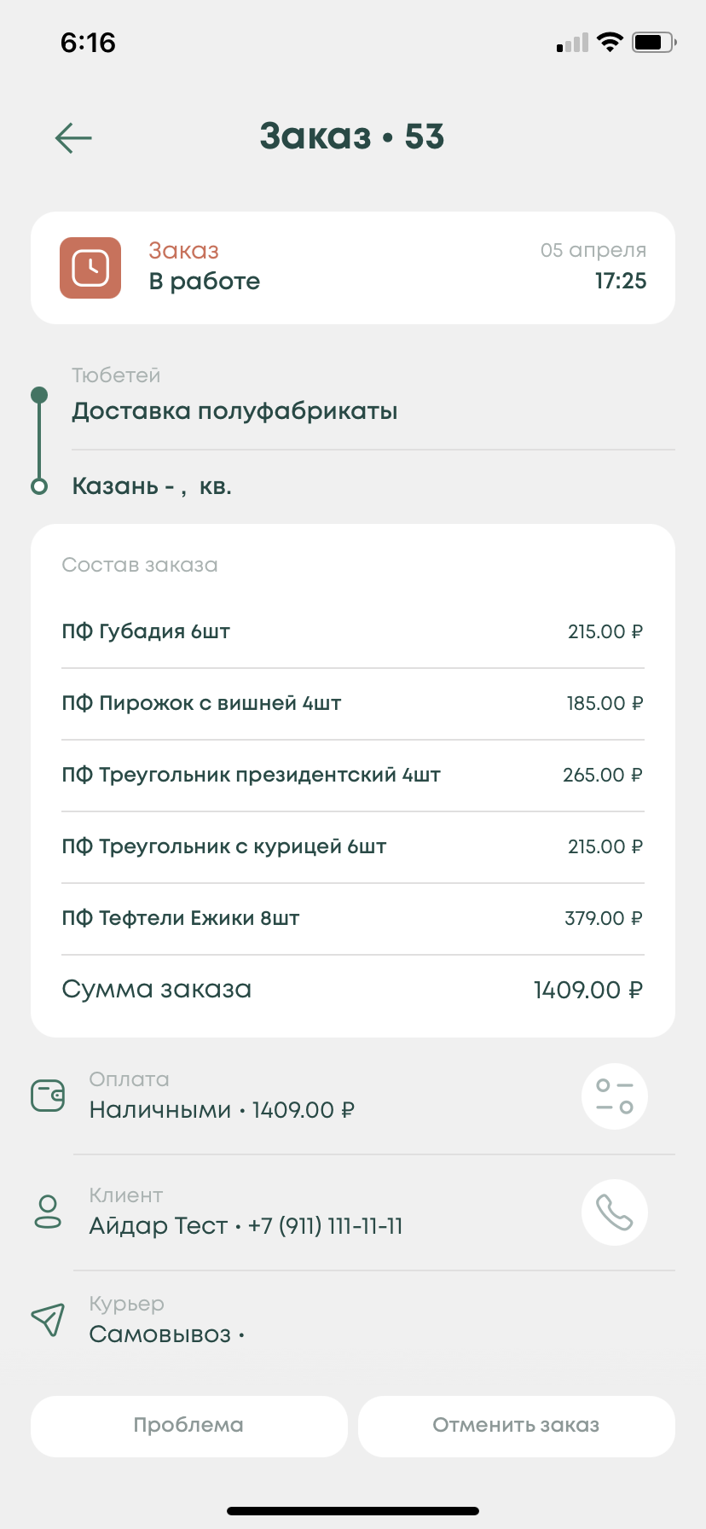Image resolution: width=706 pixels, height=1529 pixels.
Task: Open payment options sliders icon
Action: [614, 1096]
